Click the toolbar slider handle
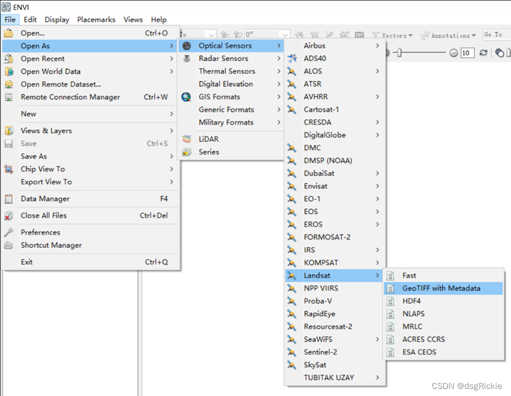 (399, 53)
